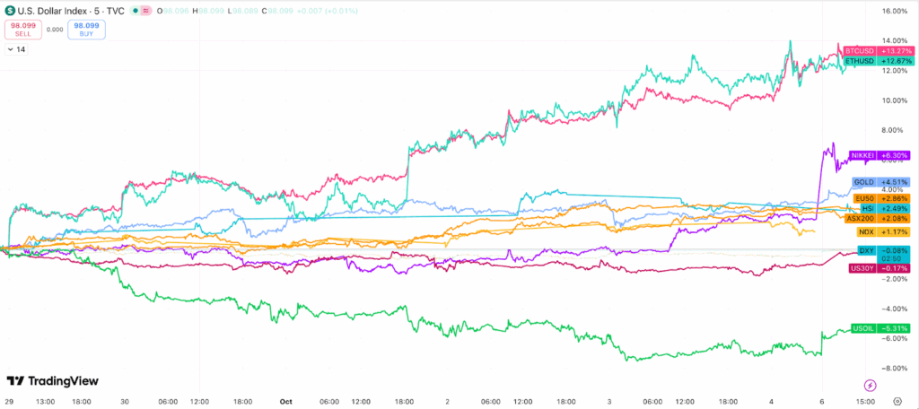
Task: Click the pink approximate-data status icon
Action: tap(146, 11)
